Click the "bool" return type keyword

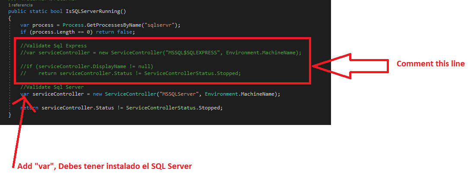tap(57, 11)
